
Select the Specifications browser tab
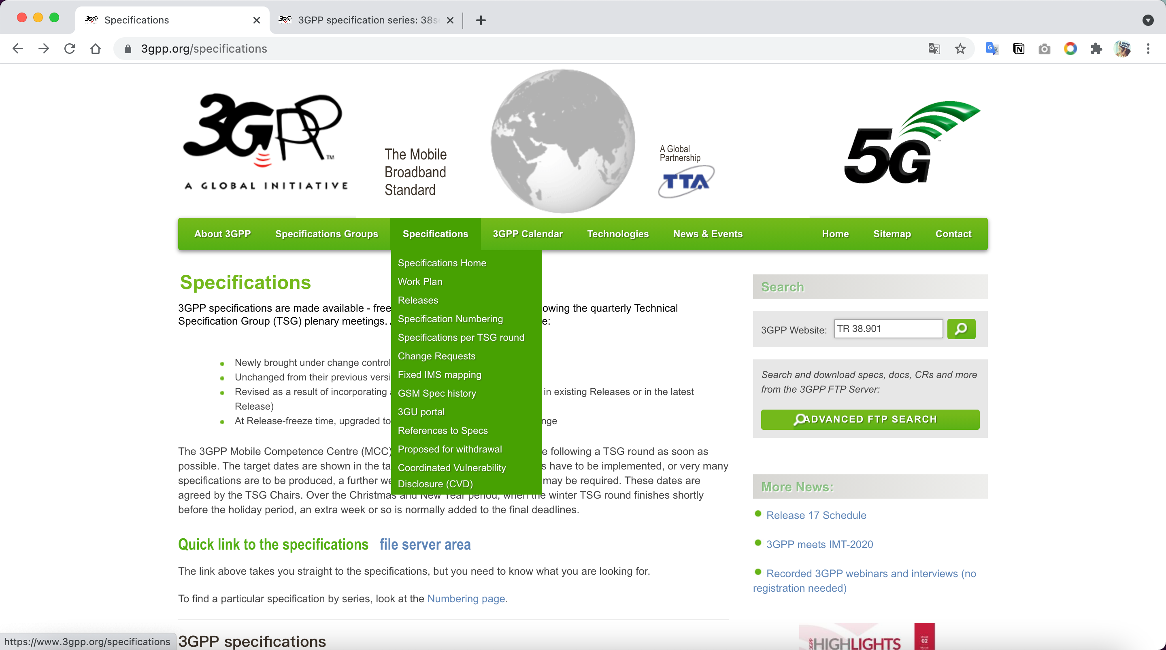[x=172, y=20]
